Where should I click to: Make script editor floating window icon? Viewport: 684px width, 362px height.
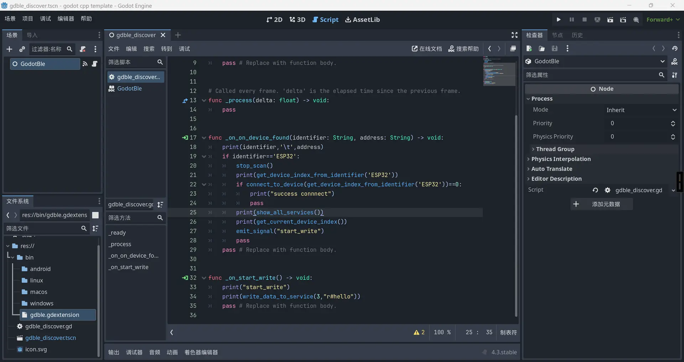click(x=513, y=49)
